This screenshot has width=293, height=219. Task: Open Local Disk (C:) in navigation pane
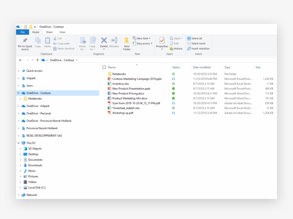pyautogui.click(x=37, y=188)
